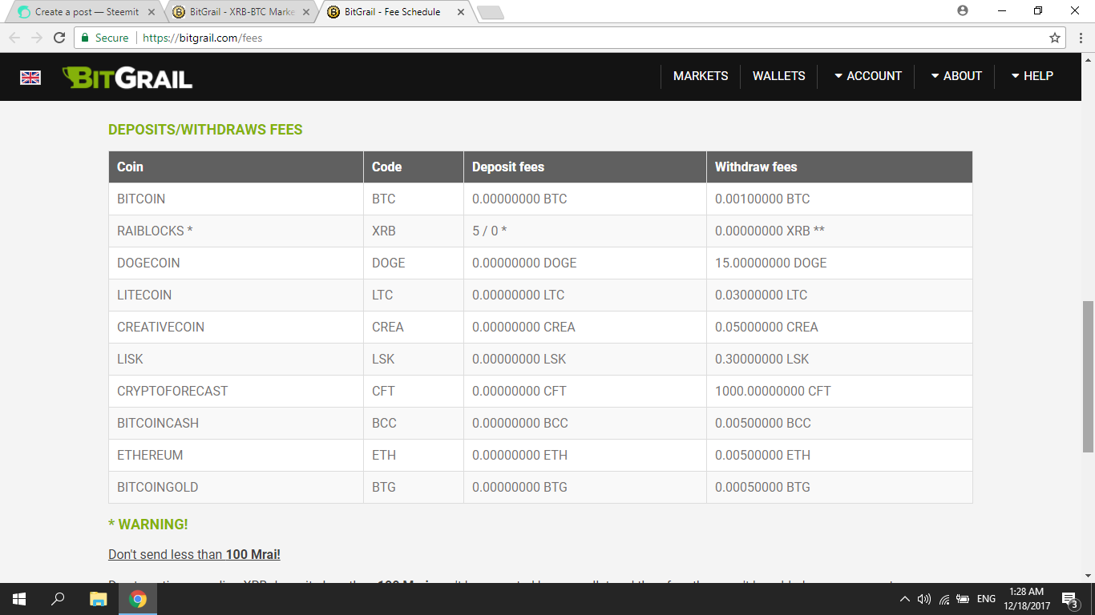Click the Secure padlock icon

point(86,38)
